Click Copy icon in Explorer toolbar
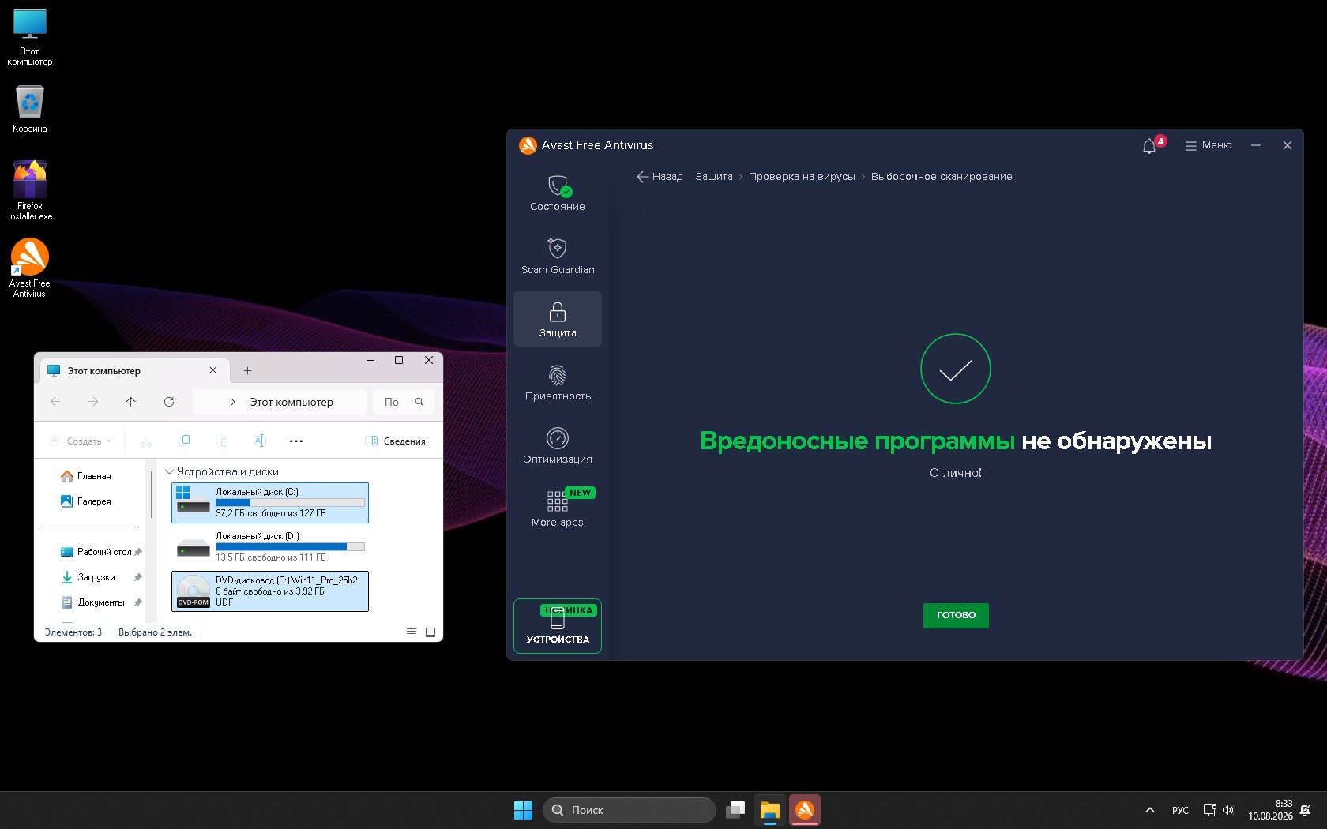The width and height of the screenshot is (1327, 829). point(184,441)
